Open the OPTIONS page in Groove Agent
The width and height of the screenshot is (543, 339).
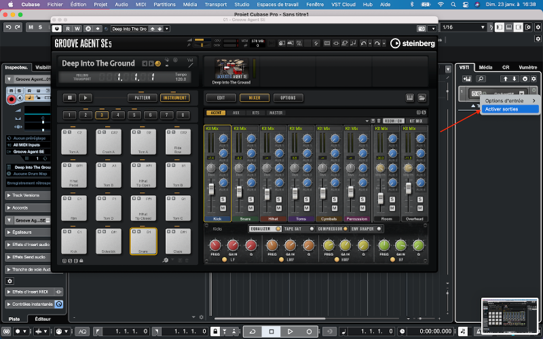288,98
